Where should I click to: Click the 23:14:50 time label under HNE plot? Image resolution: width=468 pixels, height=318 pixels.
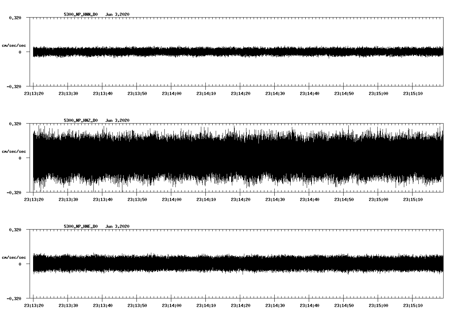pyautogui.click(x=344, y=305)
